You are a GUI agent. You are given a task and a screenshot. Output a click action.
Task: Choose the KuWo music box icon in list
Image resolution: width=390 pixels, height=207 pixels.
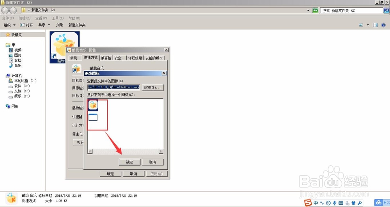(93, 105)
